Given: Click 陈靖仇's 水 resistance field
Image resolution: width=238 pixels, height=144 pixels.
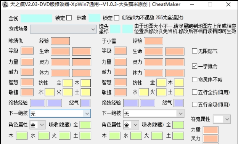Looking at the screenshot, I should (x=50, y=92).
